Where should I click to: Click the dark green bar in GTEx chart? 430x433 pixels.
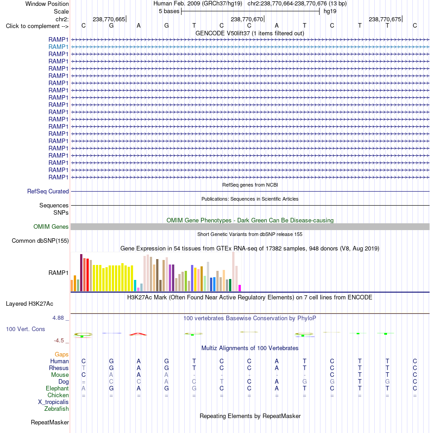230,285
